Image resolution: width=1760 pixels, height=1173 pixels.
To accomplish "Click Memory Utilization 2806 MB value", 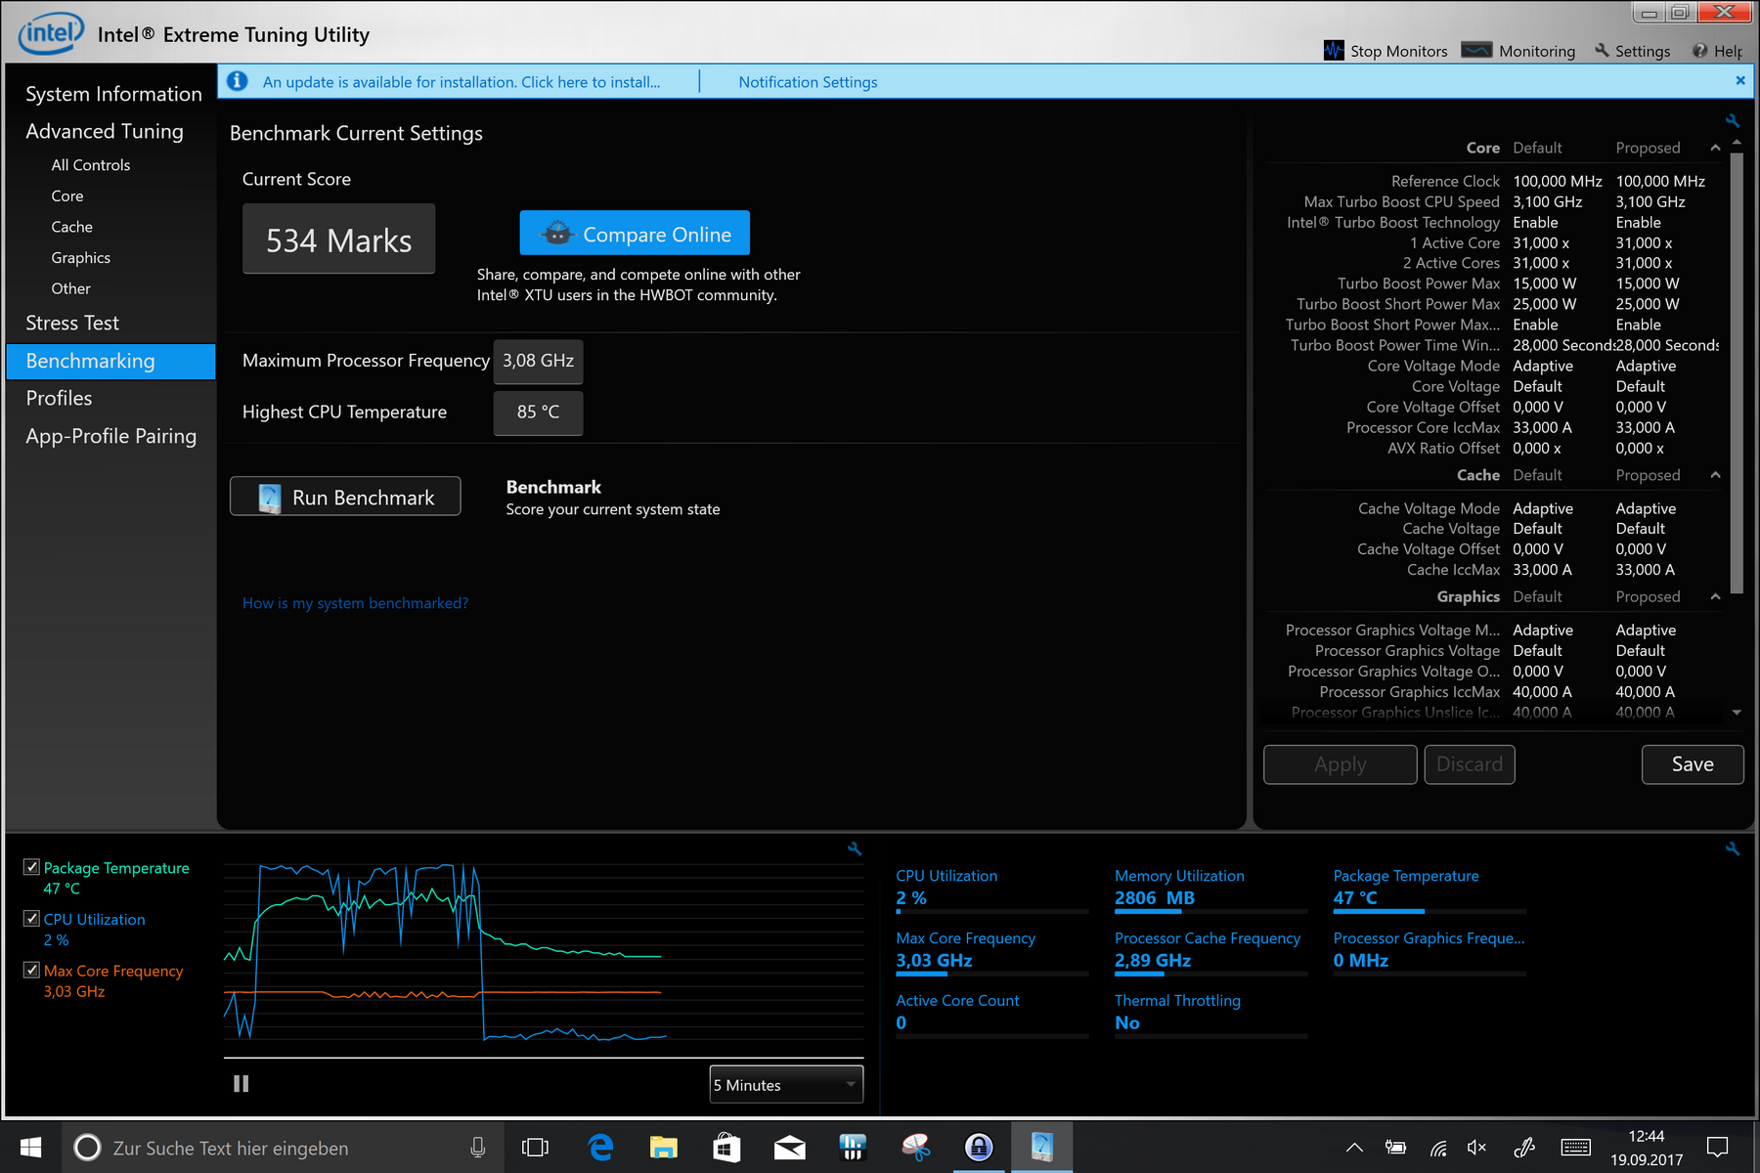I will (1155, 898).
